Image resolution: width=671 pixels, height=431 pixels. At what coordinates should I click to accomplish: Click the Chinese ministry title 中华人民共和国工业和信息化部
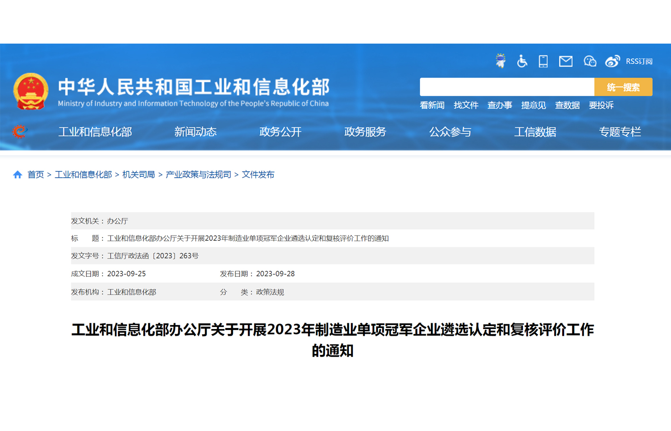click(x=194, y=87)
